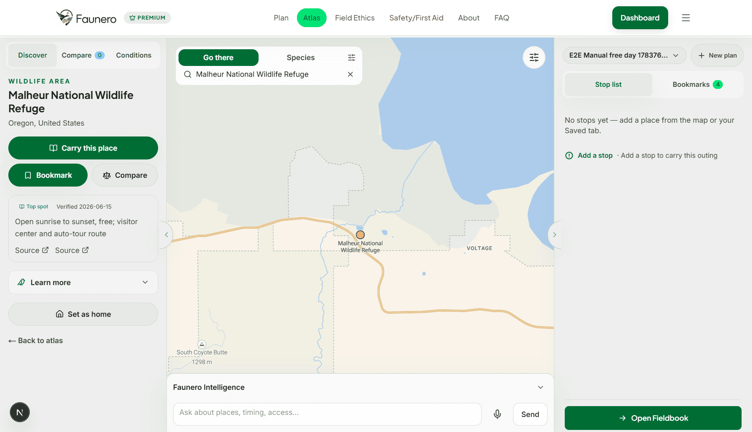
Task: Click the Add a stop alert icon
Action: tap(569, 156)
